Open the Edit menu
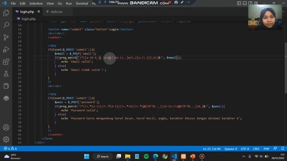This screenshot has height=161, width=287. (x=22, y=4)
